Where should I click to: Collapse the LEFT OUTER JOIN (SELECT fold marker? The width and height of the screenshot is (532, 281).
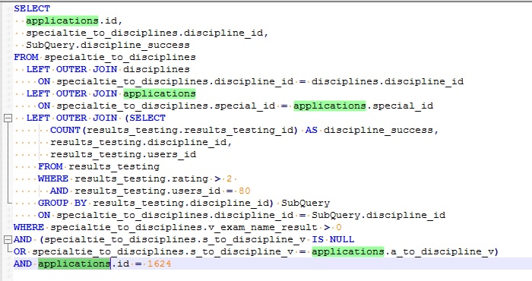(8, 118)
